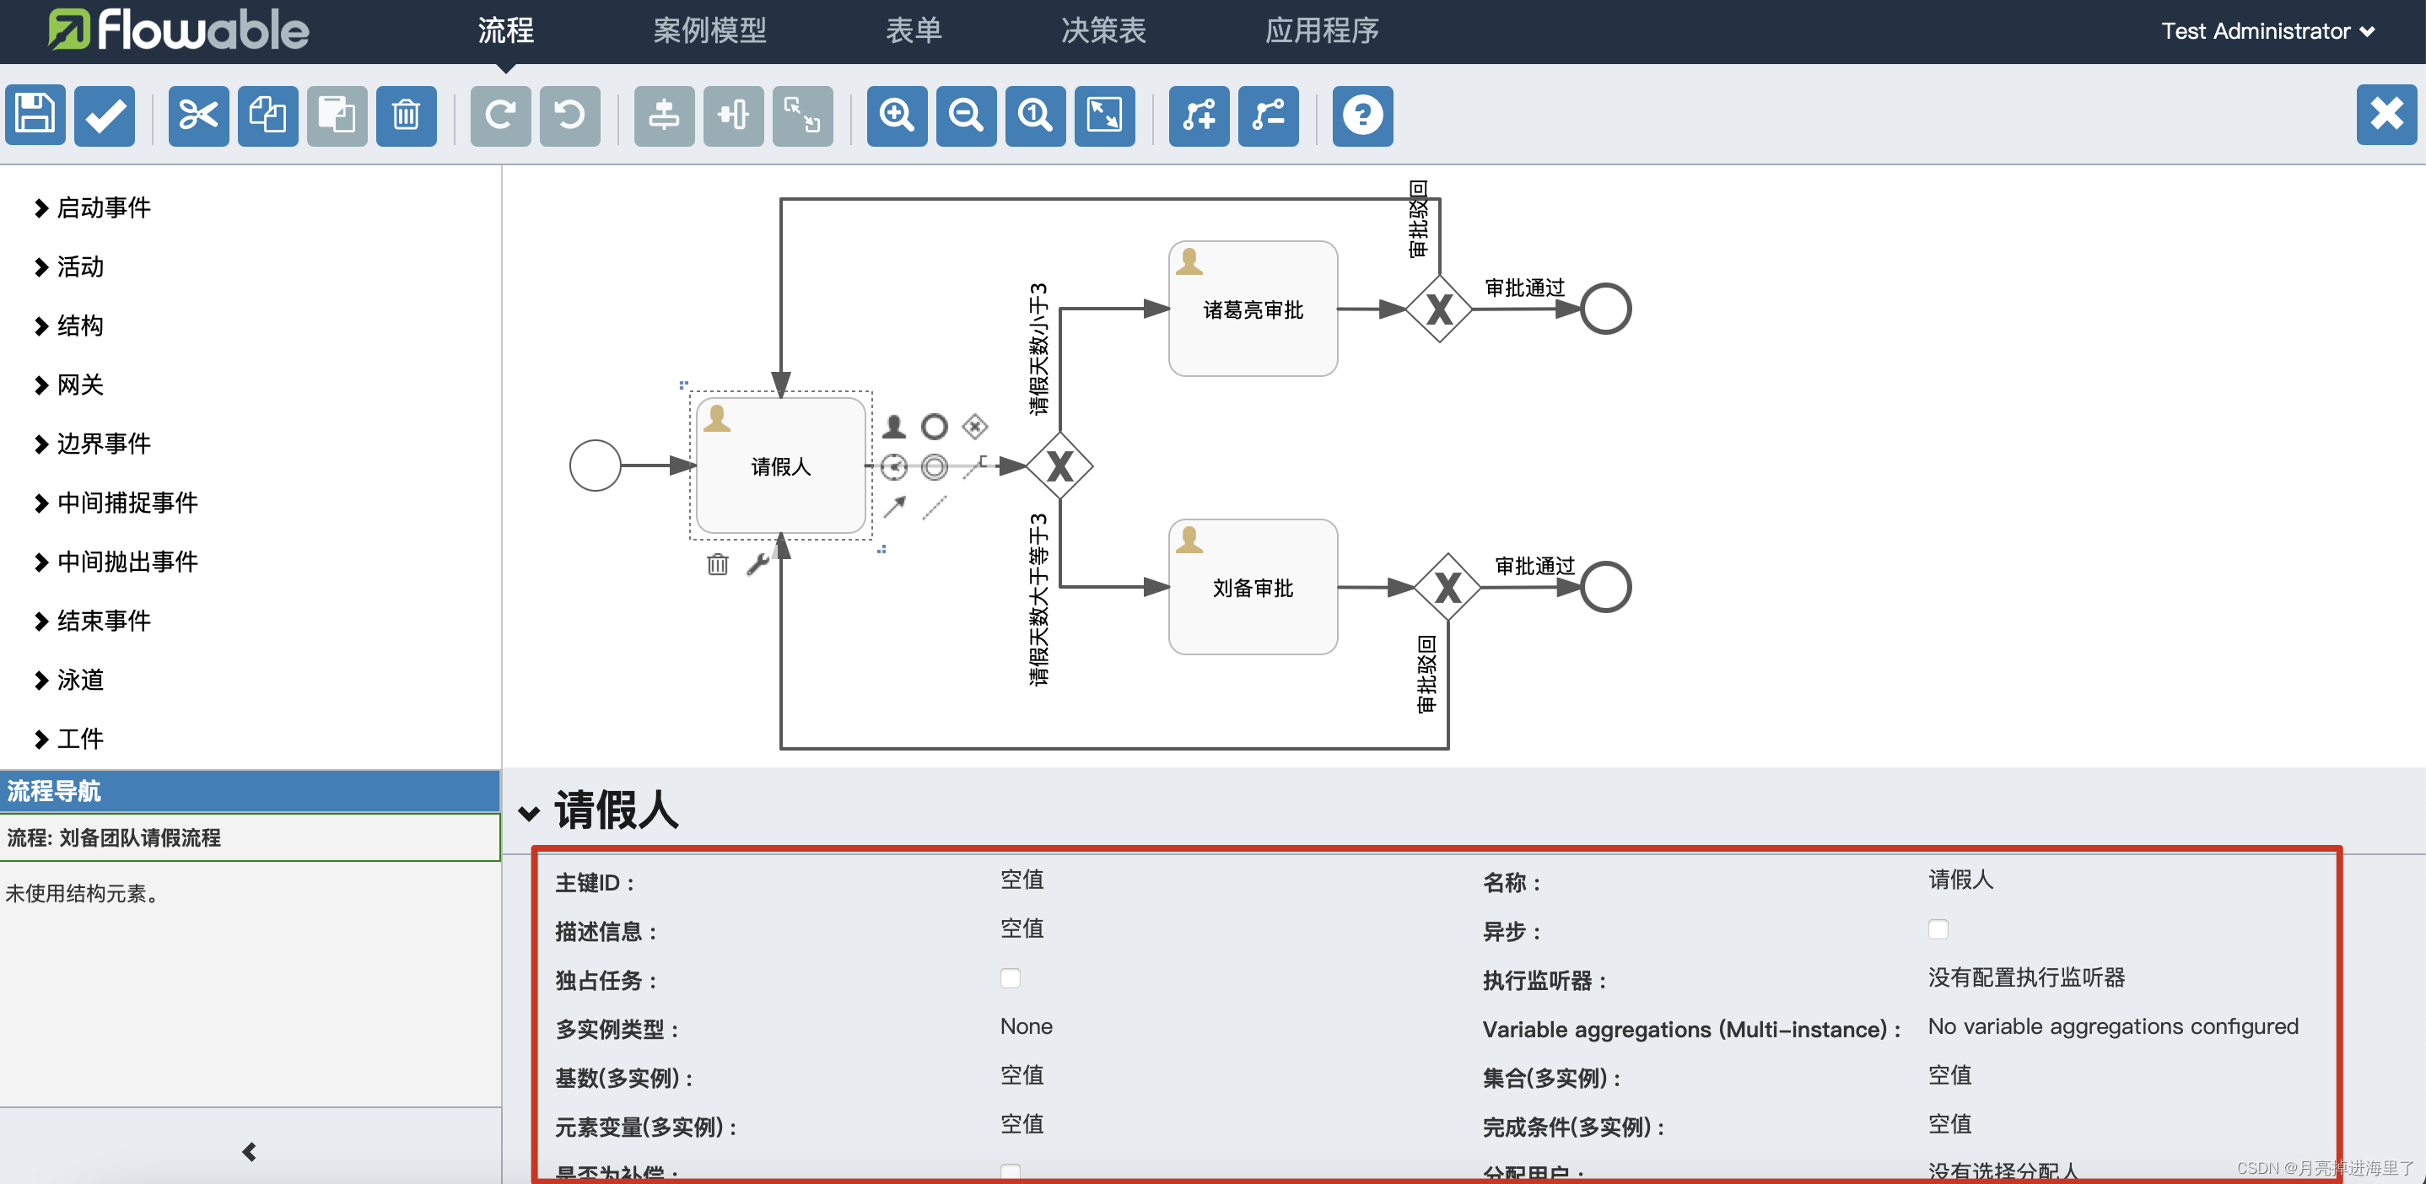This screenshot has width=2426, height=1184.
Task: Switch to the 流程 tab
Action: point(506,31)
